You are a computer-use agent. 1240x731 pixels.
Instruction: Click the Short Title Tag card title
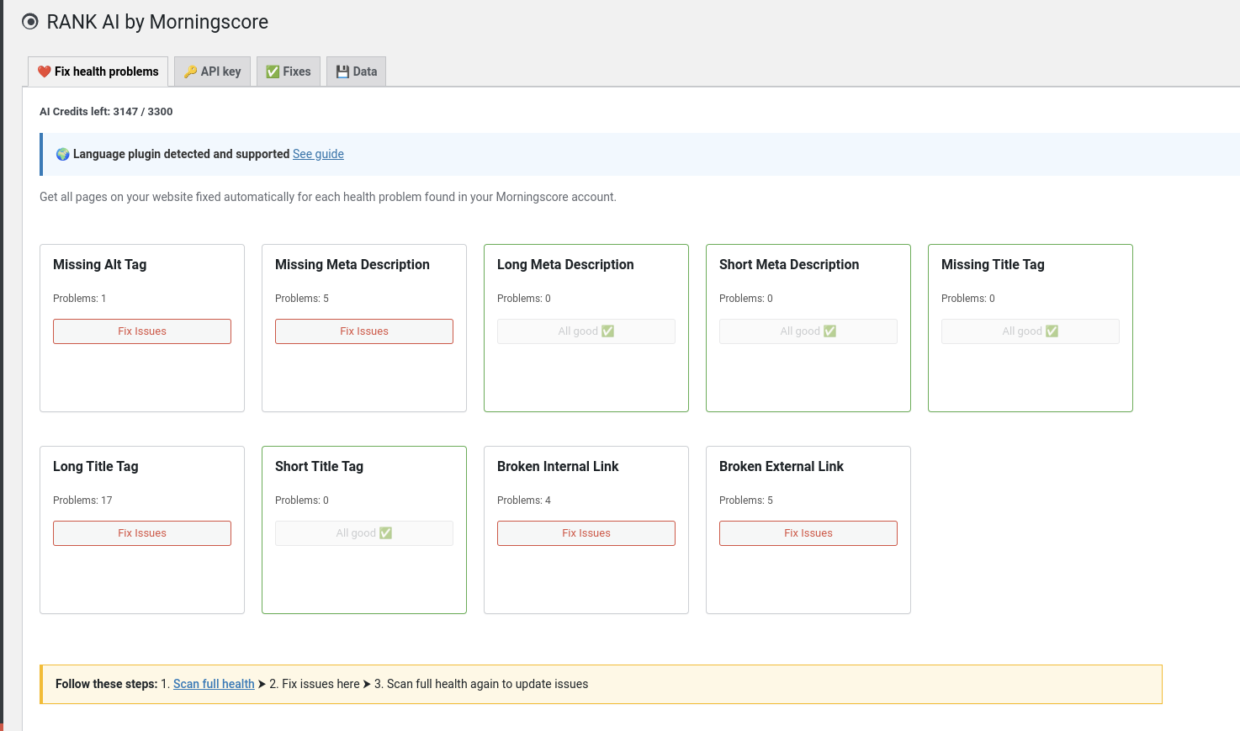[x=319, y=466]
